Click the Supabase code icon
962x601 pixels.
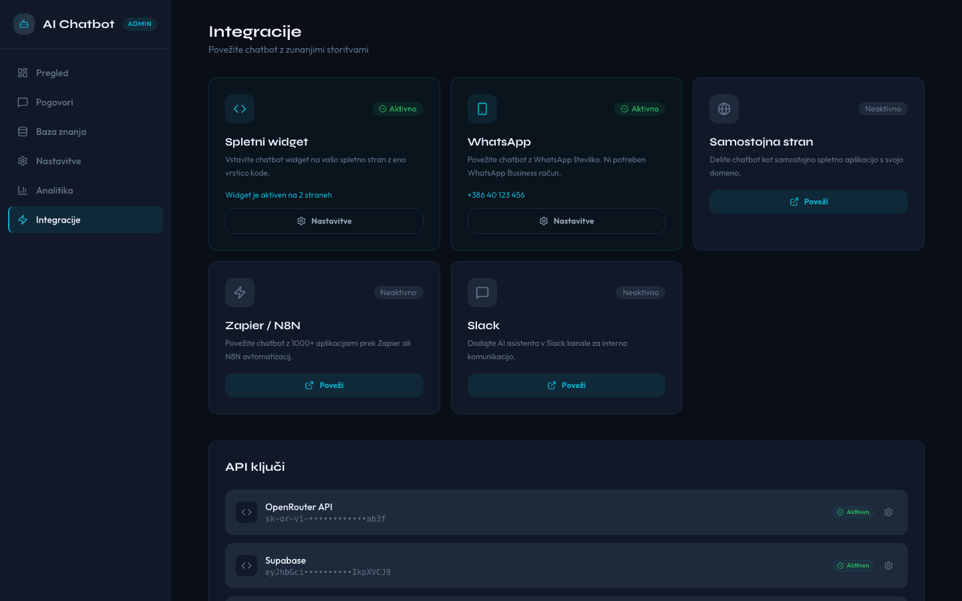pos(247,566)
